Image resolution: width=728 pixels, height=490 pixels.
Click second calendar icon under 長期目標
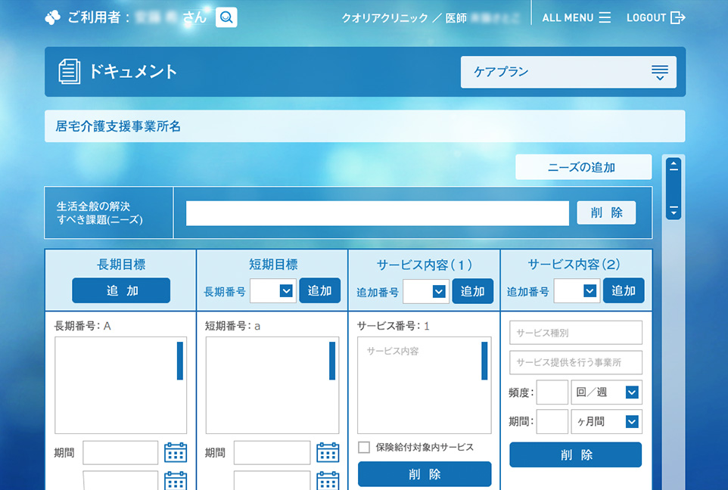coord(176,480)
